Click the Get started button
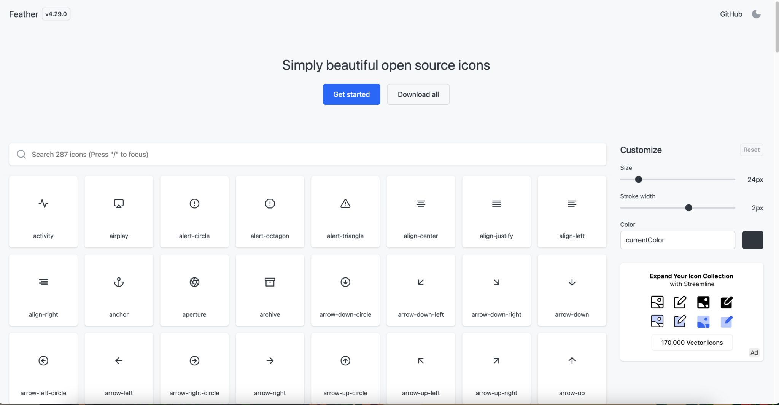 (351, 94)
